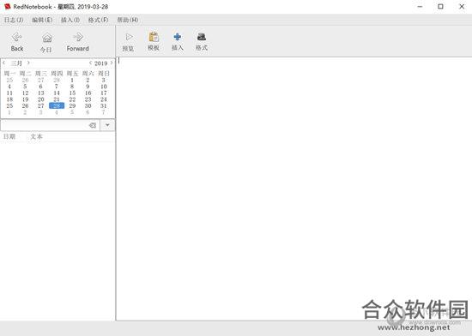Click the 三月 month label

16,63
